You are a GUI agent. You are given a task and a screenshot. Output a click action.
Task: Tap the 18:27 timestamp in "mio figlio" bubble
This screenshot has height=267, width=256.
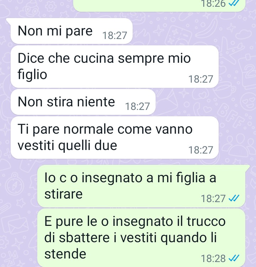[201, 79]
